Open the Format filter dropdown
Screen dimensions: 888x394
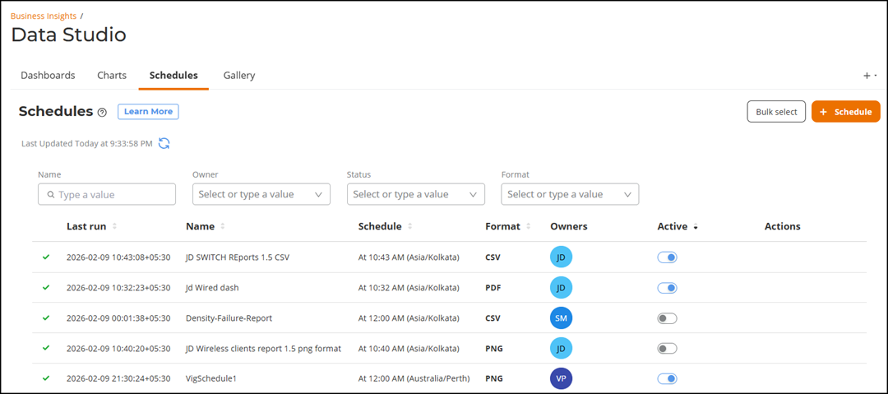[x=571, y=194]
